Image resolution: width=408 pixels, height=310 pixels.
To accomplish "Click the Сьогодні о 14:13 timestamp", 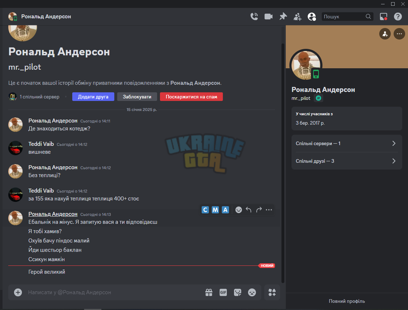I will (96, 214).
